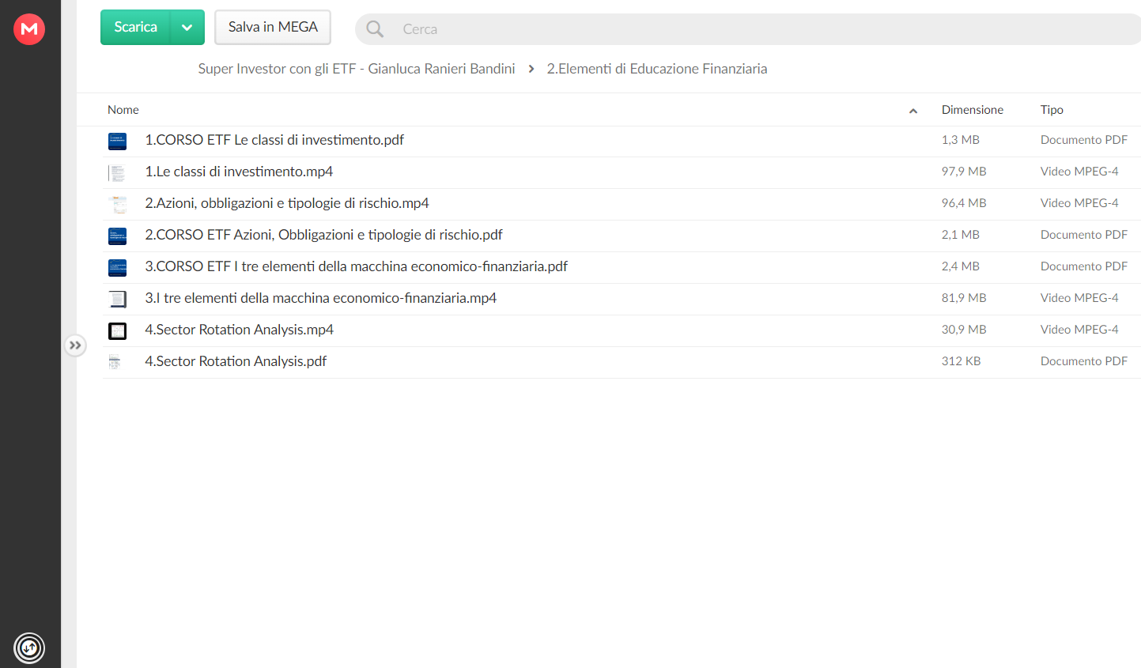Sort files by the Dimensione column
1141x668 pixels.
(973, 110)
